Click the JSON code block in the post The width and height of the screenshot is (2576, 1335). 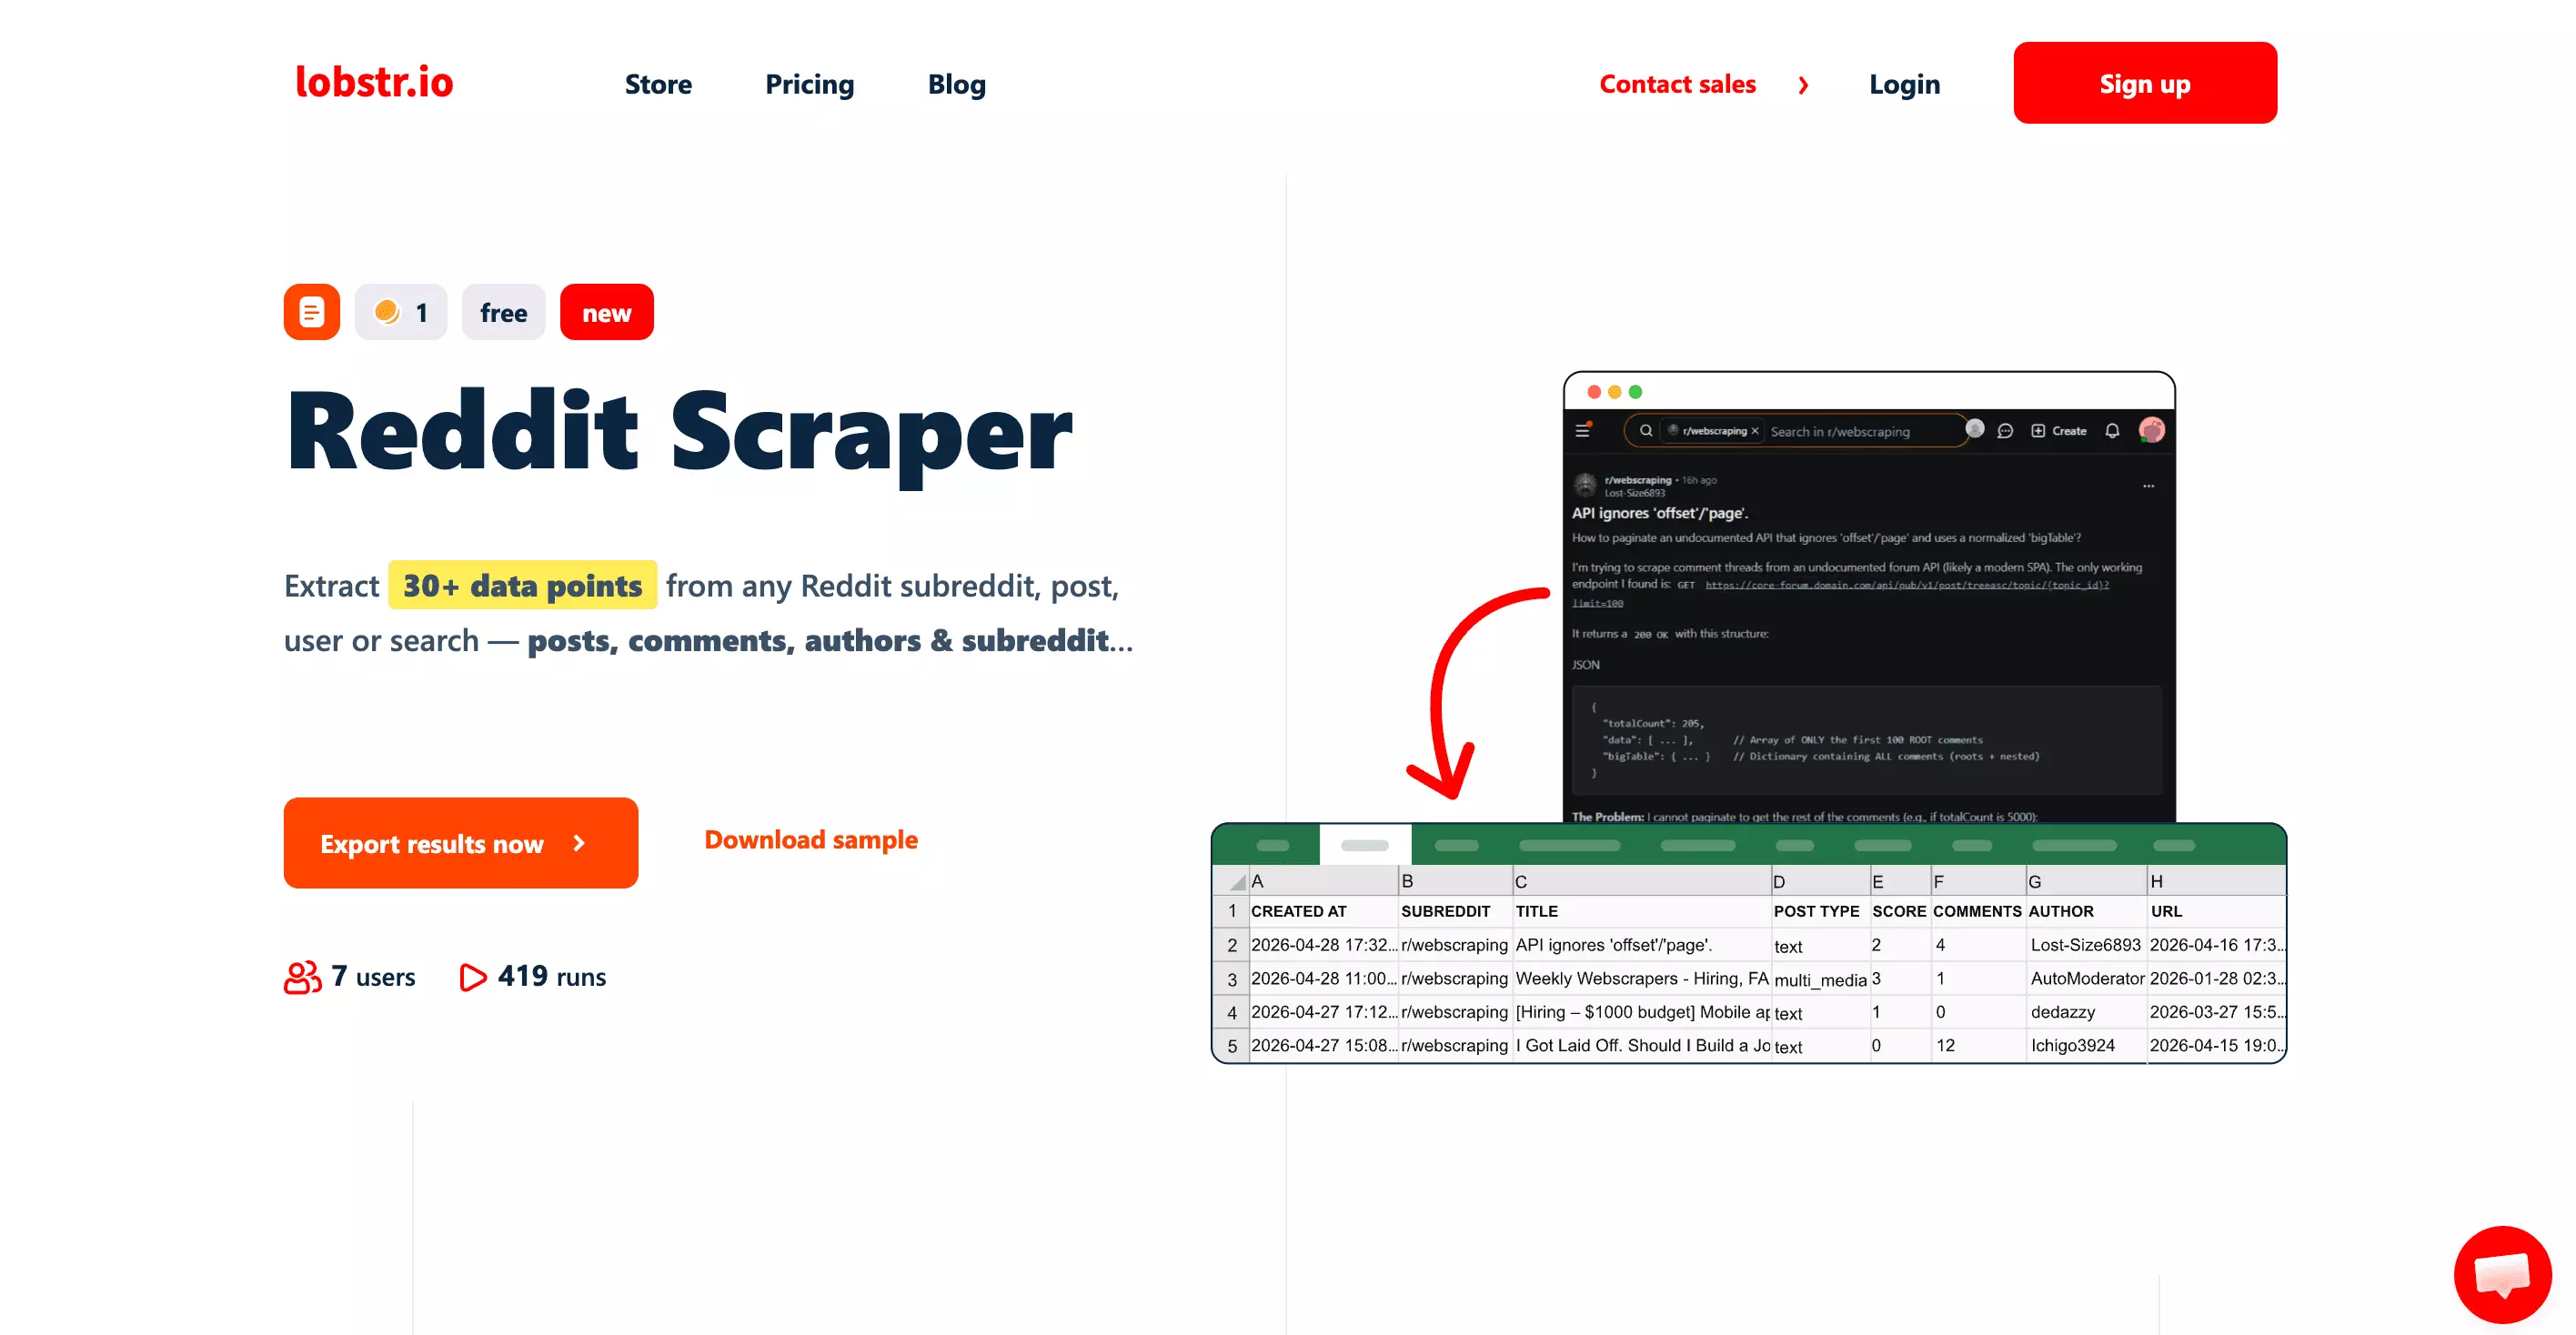pos(1866,740)
